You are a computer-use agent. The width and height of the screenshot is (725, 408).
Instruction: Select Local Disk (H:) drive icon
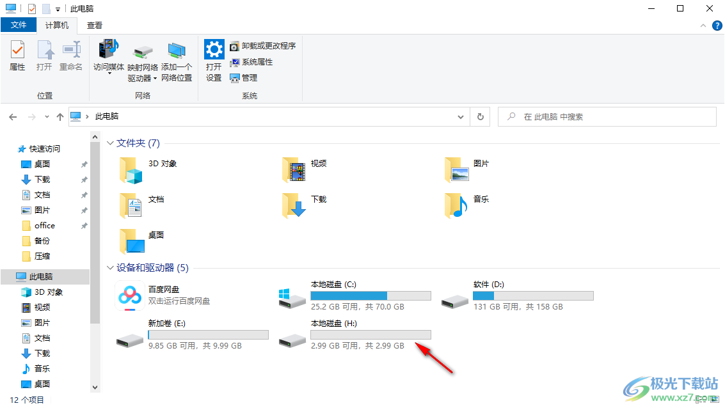tap(292, 341)
